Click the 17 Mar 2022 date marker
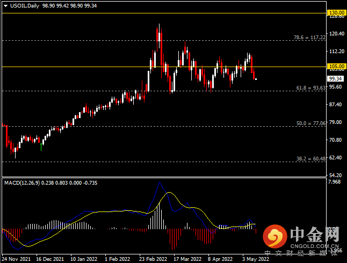 click(x=187, y=258)
